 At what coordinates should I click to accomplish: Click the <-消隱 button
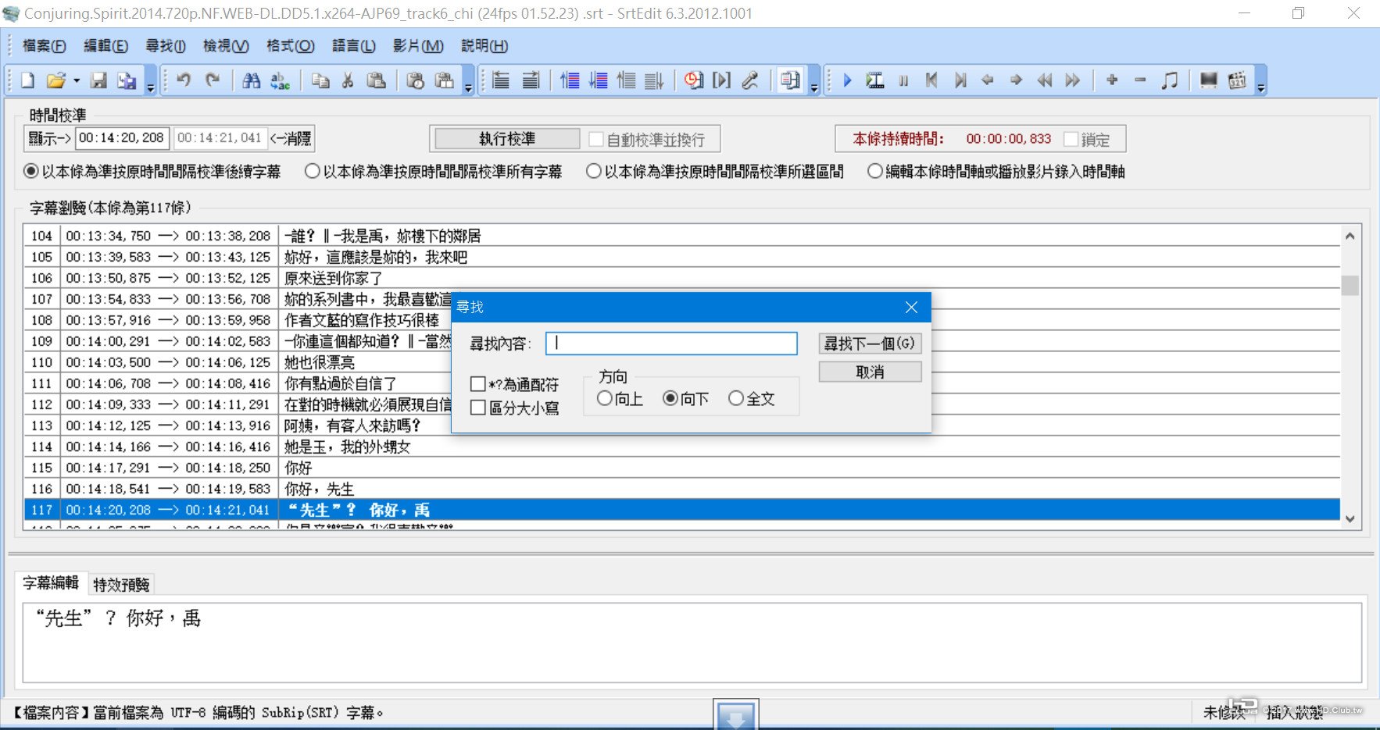coord(291,139)
